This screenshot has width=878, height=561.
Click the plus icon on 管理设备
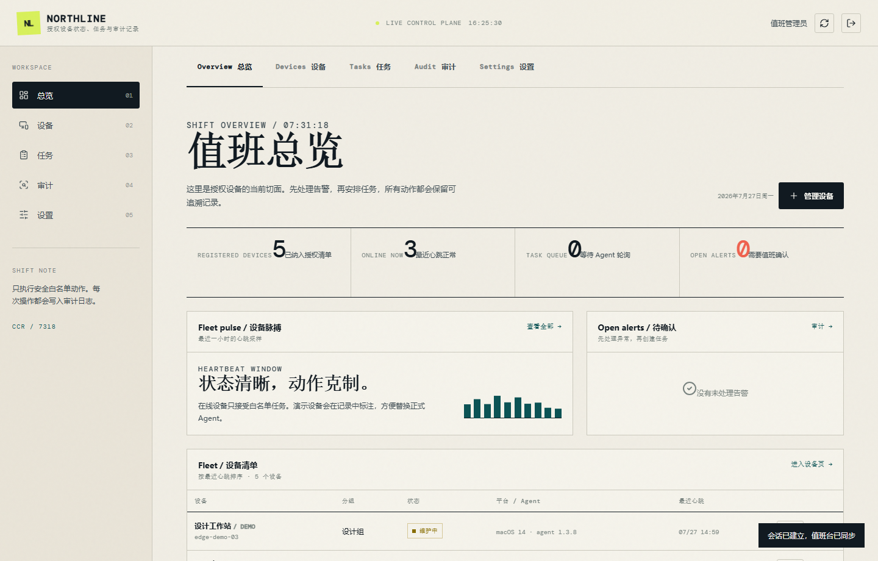coord(794,196)
